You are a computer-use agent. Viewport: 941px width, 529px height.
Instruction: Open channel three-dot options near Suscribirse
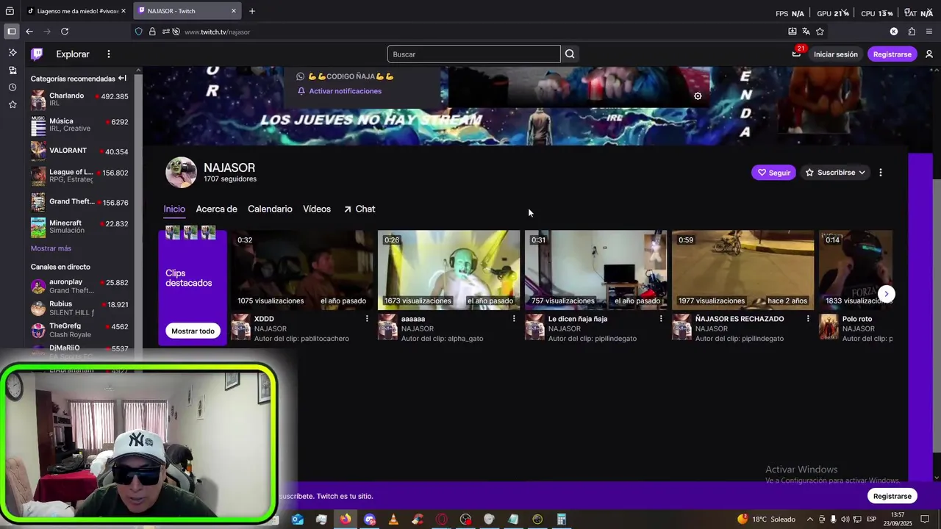pos(881,173)
